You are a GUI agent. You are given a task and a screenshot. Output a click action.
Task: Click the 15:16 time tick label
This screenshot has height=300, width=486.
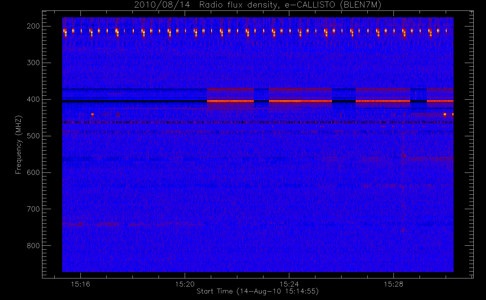[80, 284]
